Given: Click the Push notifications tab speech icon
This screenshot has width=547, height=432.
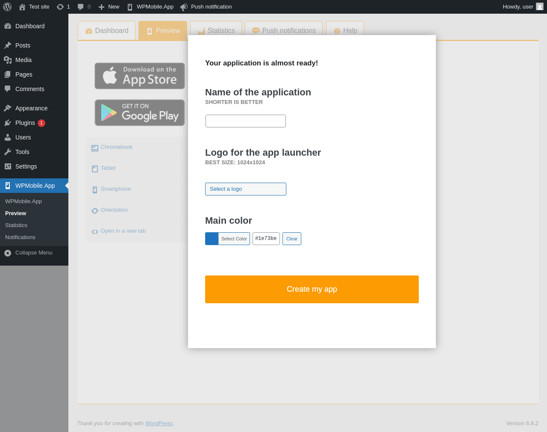Looking at the screenshot, I should click(256, 31).
